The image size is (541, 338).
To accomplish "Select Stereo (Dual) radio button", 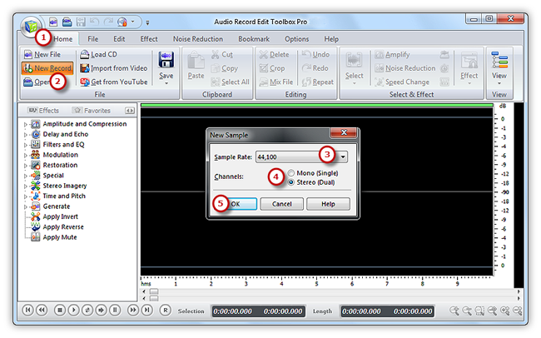I will tap(291, 182).
